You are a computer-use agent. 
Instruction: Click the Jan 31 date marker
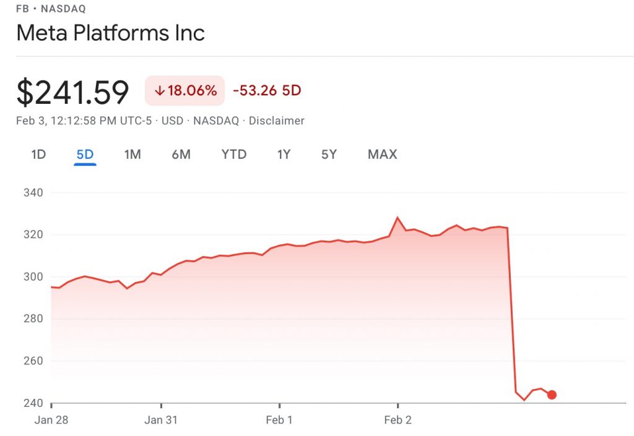point(161,421)
